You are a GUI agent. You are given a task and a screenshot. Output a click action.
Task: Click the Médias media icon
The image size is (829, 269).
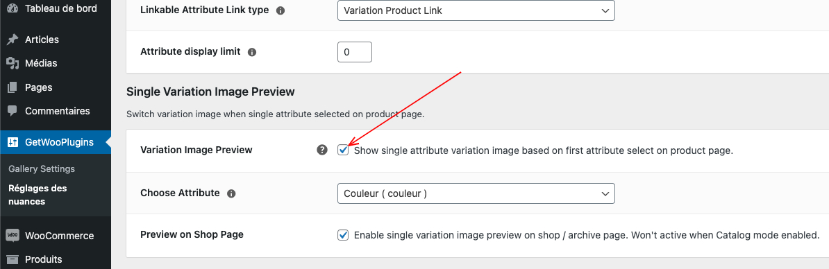[12, 63]
